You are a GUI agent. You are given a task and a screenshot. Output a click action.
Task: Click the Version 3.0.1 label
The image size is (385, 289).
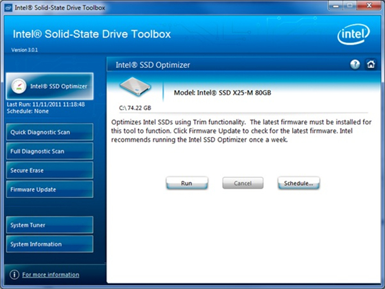[25, 49]
